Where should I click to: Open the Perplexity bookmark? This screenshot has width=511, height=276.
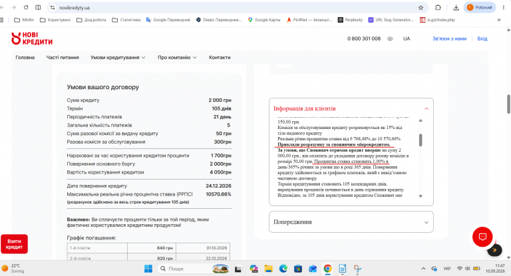tap(350, 20)
